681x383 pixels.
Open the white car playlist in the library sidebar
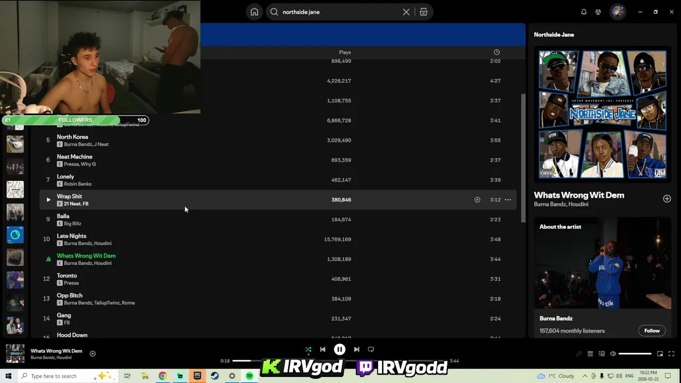pos(15,144)
